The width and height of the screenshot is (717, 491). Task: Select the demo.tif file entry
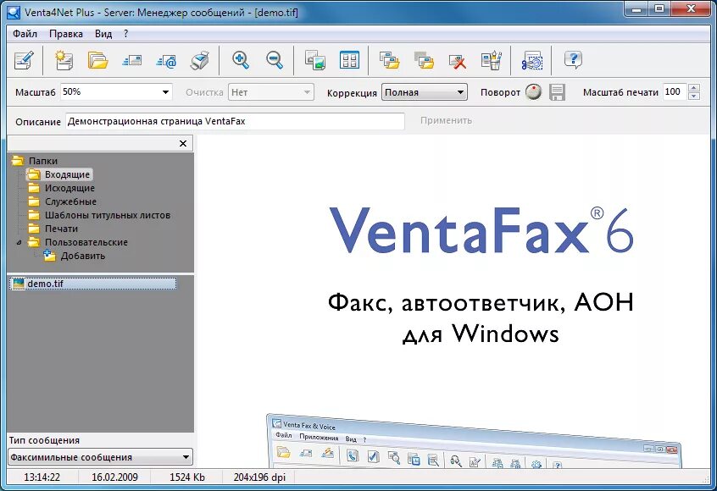pyautogui.click(x=93, y=284)
